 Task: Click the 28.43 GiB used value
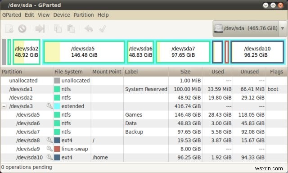[x=220, y=115]
